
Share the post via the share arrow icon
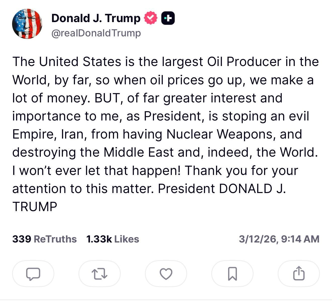pyautogui.click(x=298, y=274)
